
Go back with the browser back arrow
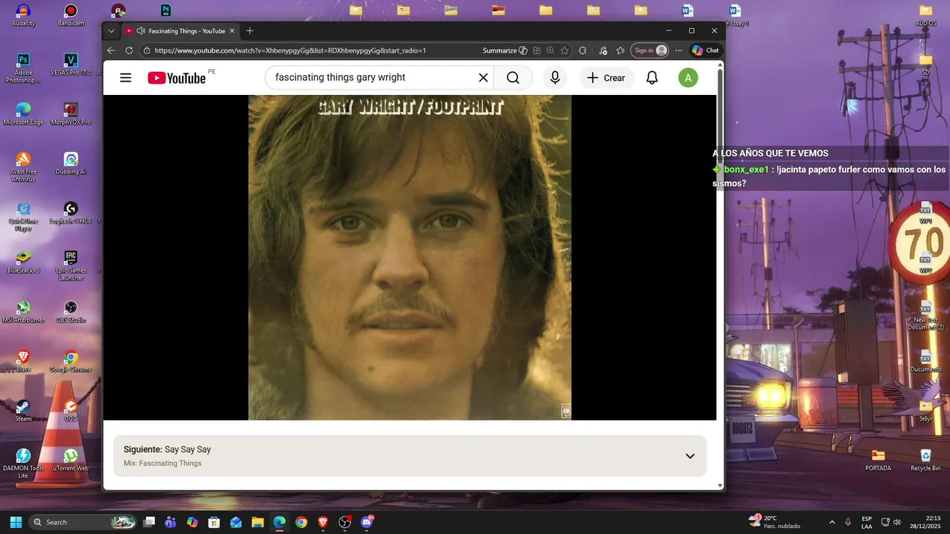pos(111,50)
